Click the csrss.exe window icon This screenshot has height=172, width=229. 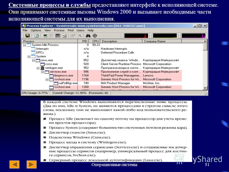click(x=42, y=64)
